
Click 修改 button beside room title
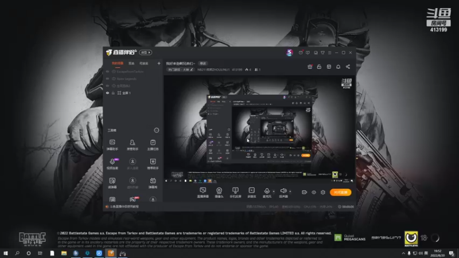pos(203,64)
